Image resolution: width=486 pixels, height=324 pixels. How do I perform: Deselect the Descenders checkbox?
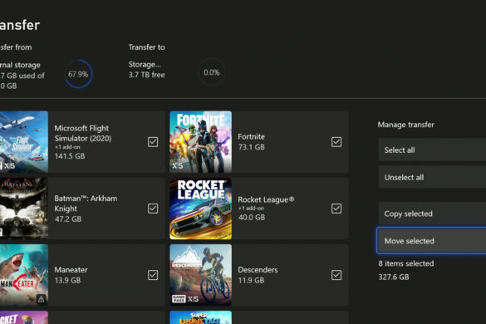pyautogui.click(x=336, y=275)
